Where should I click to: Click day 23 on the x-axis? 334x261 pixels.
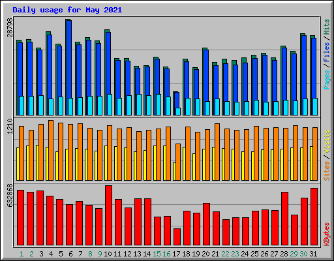tap(235, 254)
